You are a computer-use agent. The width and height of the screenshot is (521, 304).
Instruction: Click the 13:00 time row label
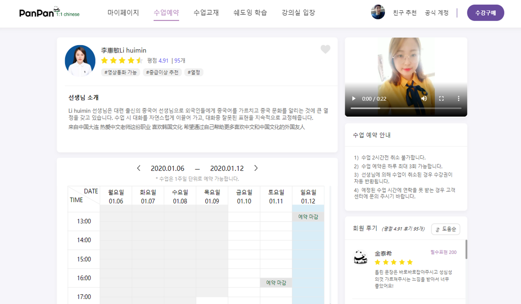click(84, 221)
